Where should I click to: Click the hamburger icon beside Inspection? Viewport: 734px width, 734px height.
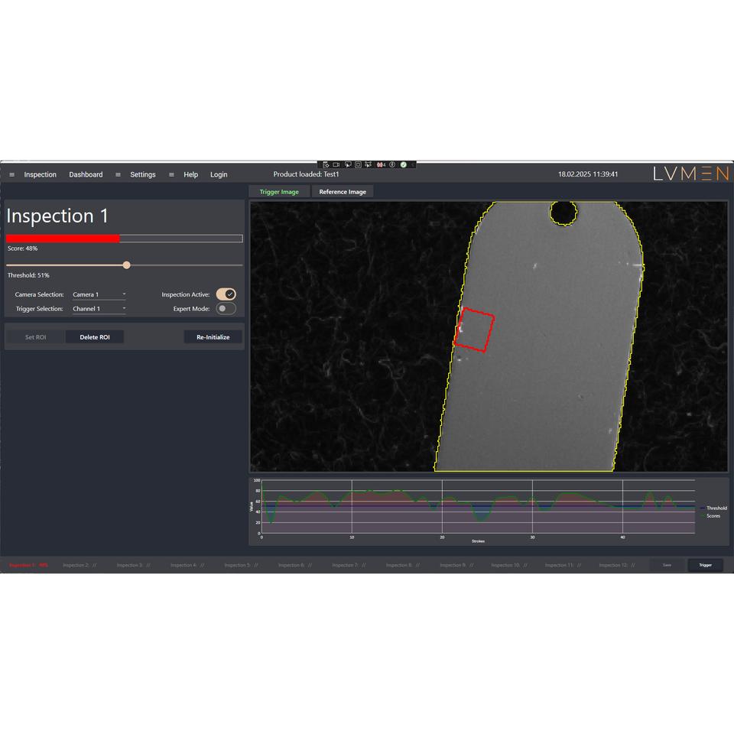pyautogui.click(x=11, y=174)
